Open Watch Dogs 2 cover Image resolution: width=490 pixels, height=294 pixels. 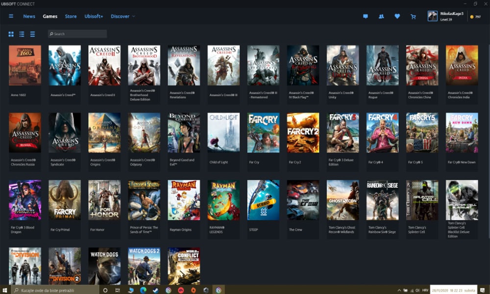(x=144, y=266)
